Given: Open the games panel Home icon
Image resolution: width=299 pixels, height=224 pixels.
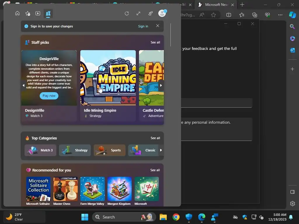Looking at the screenshot, I should [x=17, y=13].
